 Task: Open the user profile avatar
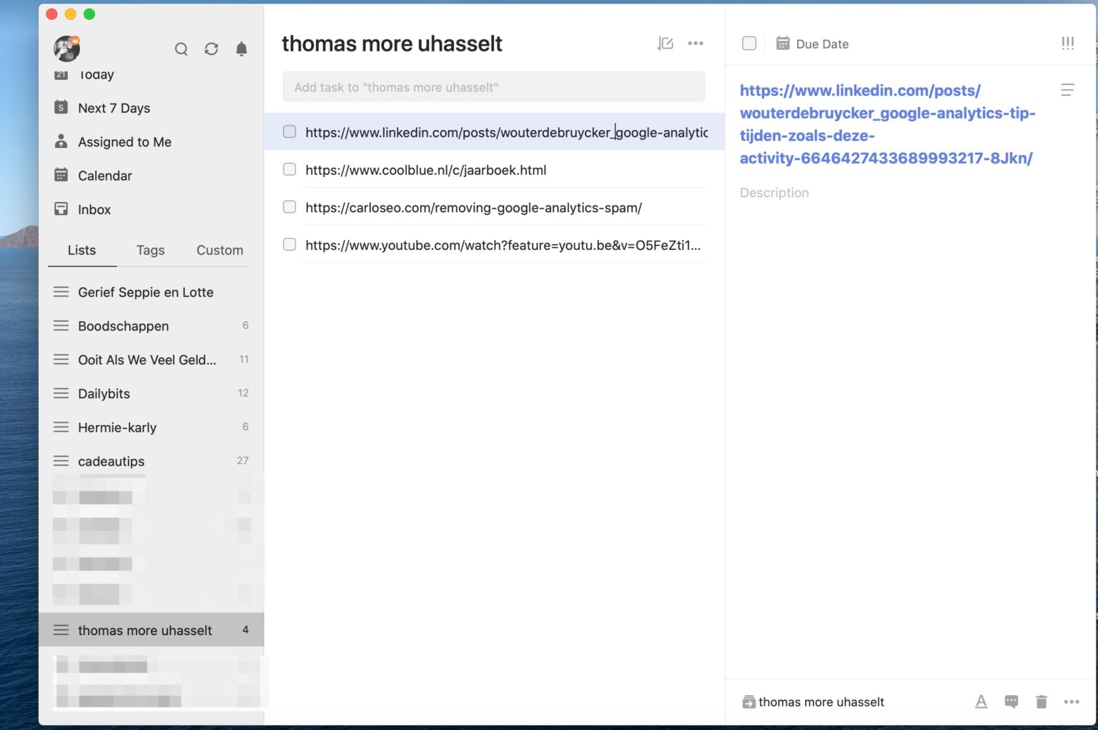click(x=66, y=48)
